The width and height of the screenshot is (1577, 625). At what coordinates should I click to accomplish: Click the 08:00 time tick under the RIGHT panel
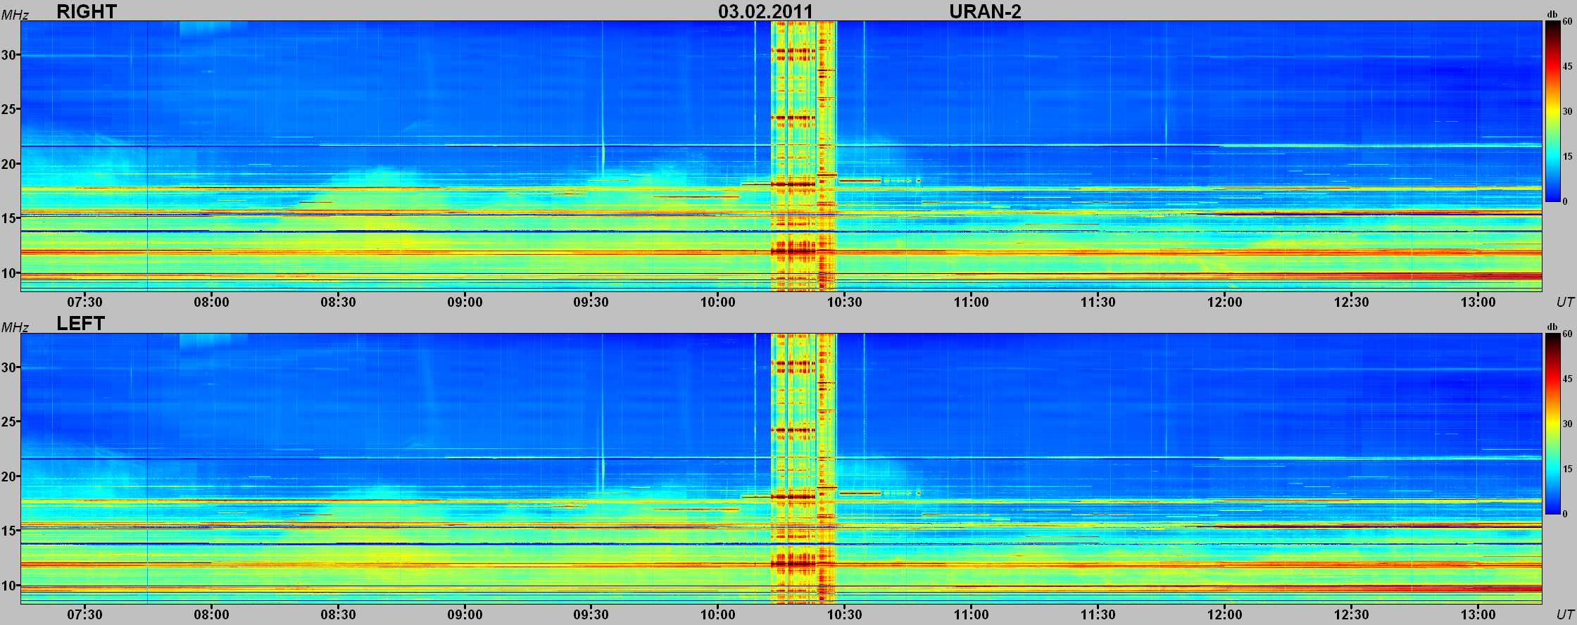point(211,303)
